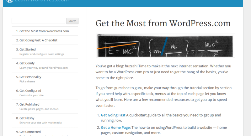Follow the "Get Going Fast" article link

point(113,115)
